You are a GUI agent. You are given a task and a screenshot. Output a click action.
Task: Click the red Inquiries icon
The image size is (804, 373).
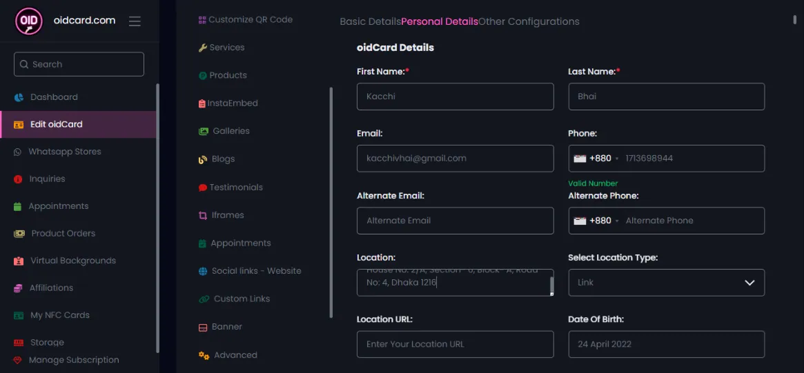(18, 179)
